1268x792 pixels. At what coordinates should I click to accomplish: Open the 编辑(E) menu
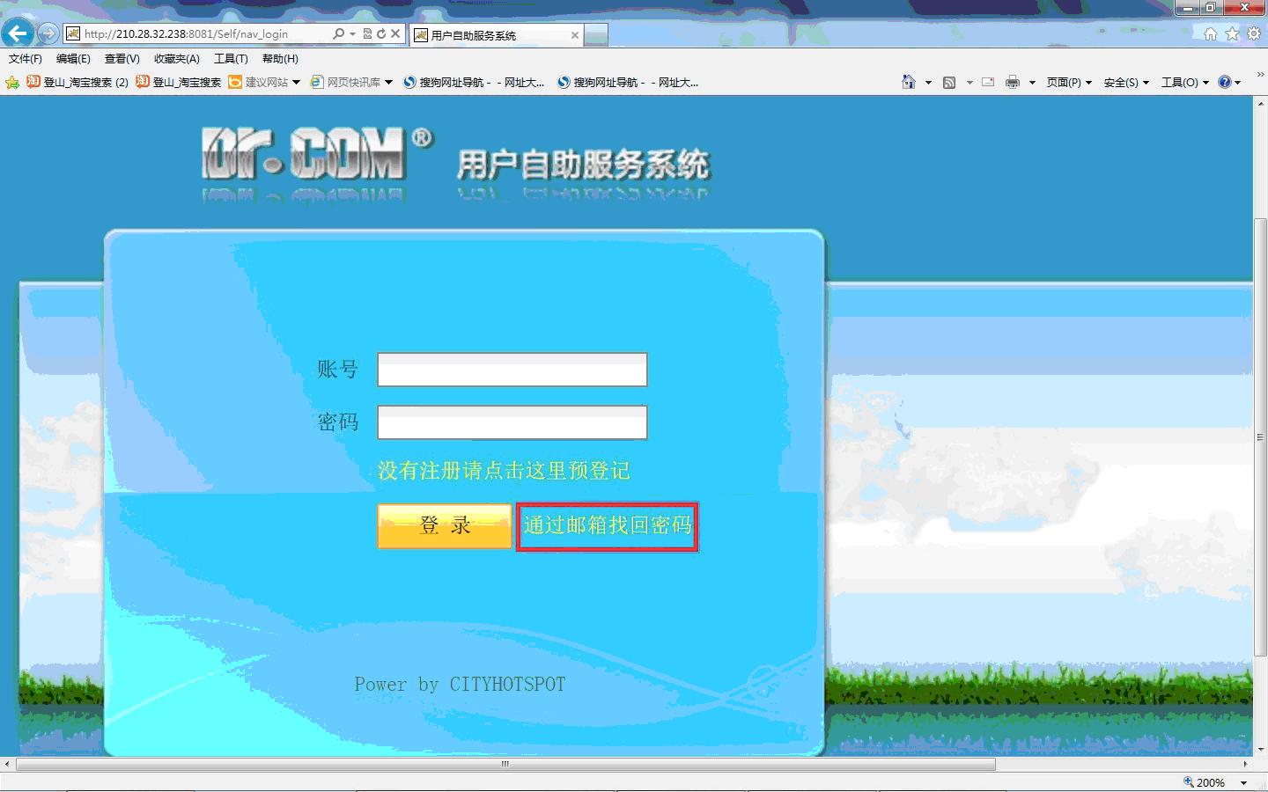pos(73,59)
